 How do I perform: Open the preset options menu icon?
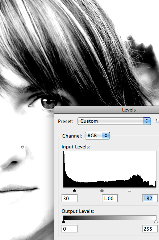pyautogui.click(x=157, y=121)
